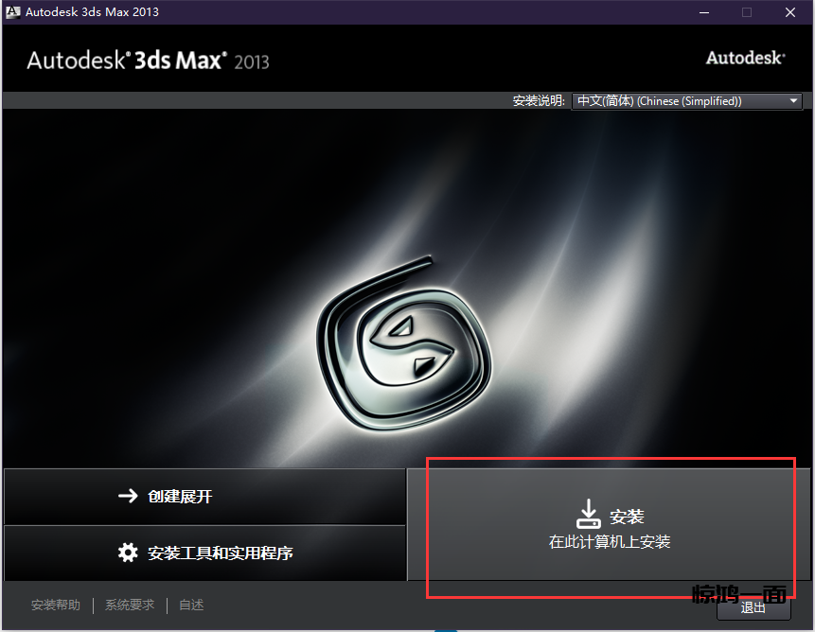Click the application icon in the title bar
Viewport: 815px width, 632px height.
(x=12, y=12)
